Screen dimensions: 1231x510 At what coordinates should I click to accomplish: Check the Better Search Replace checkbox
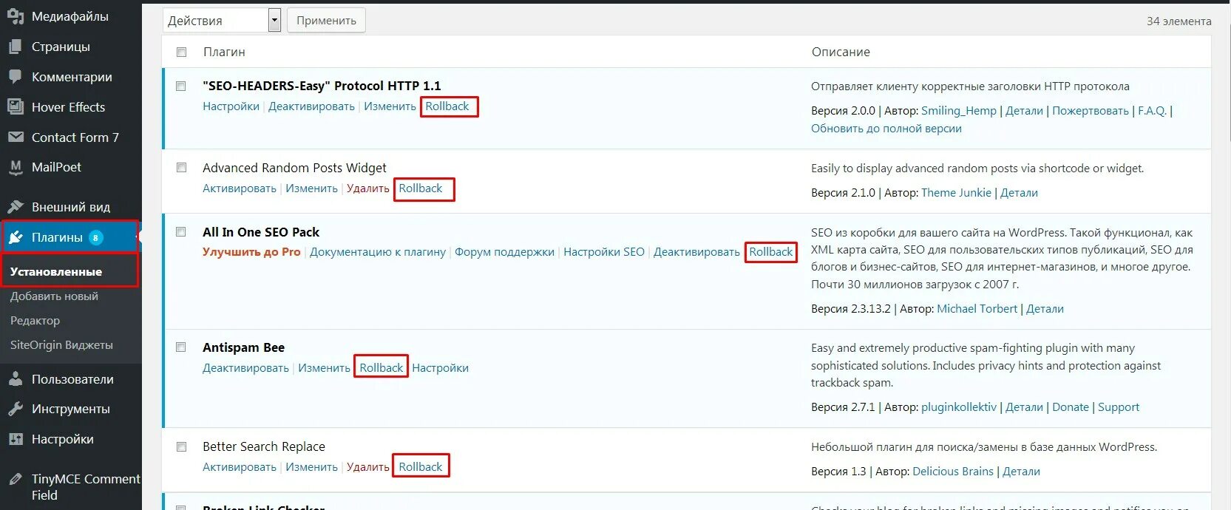[181, 446]
